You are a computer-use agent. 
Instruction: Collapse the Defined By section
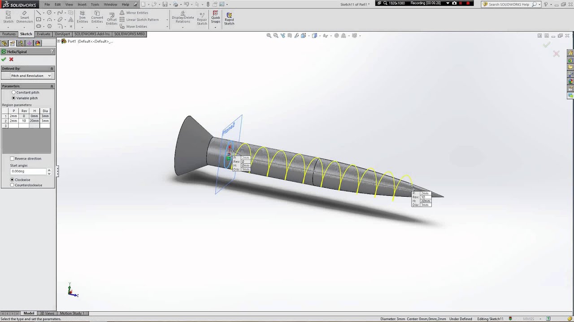[x=52, y=68]
